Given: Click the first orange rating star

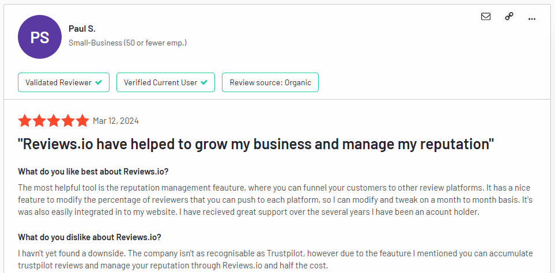Looking at the screenshot, I should (25, 121).
